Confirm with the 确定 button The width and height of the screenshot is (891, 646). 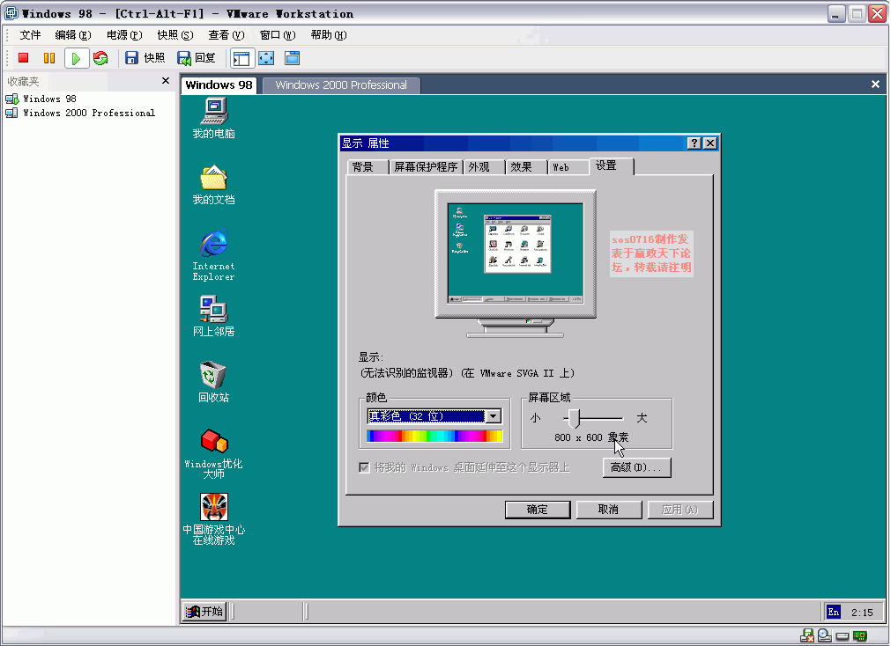[x=538, y=510]
